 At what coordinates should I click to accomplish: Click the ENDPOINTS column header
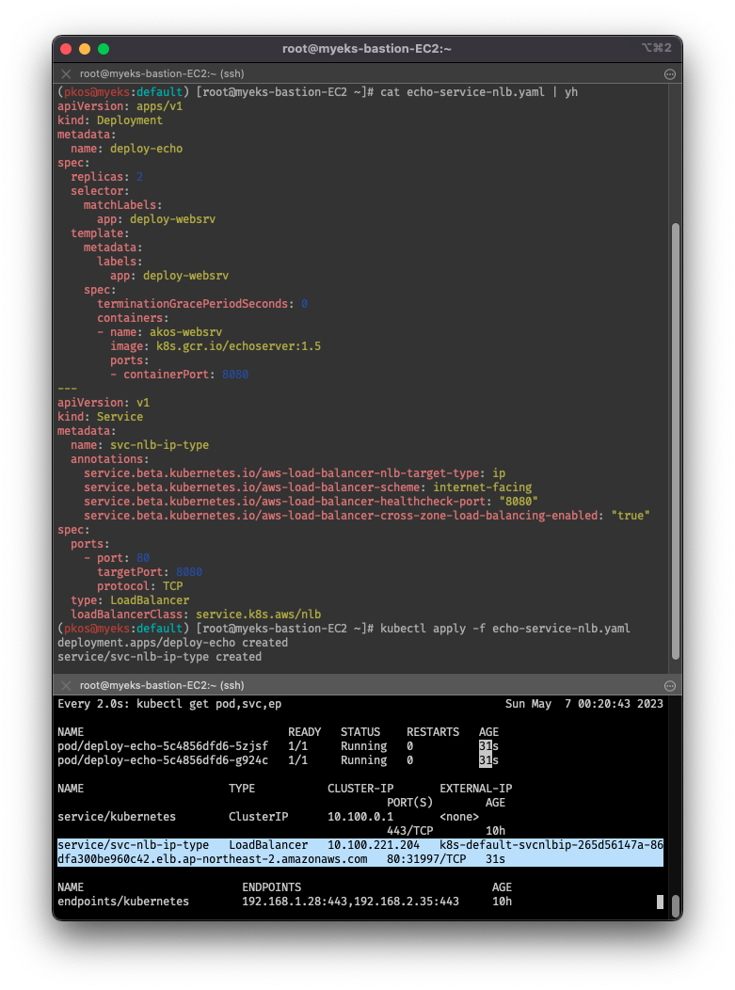[x=272, y=887]
